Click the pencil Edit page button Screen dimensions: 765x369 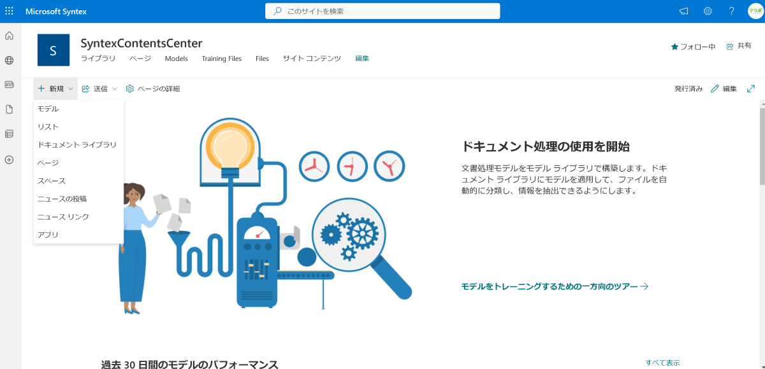tap(724, 89)
